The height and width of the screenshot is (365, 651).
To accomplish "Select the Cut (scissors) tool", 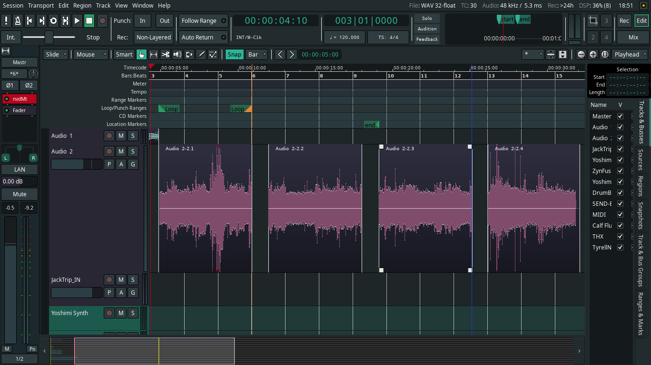I will coord(165,55).
